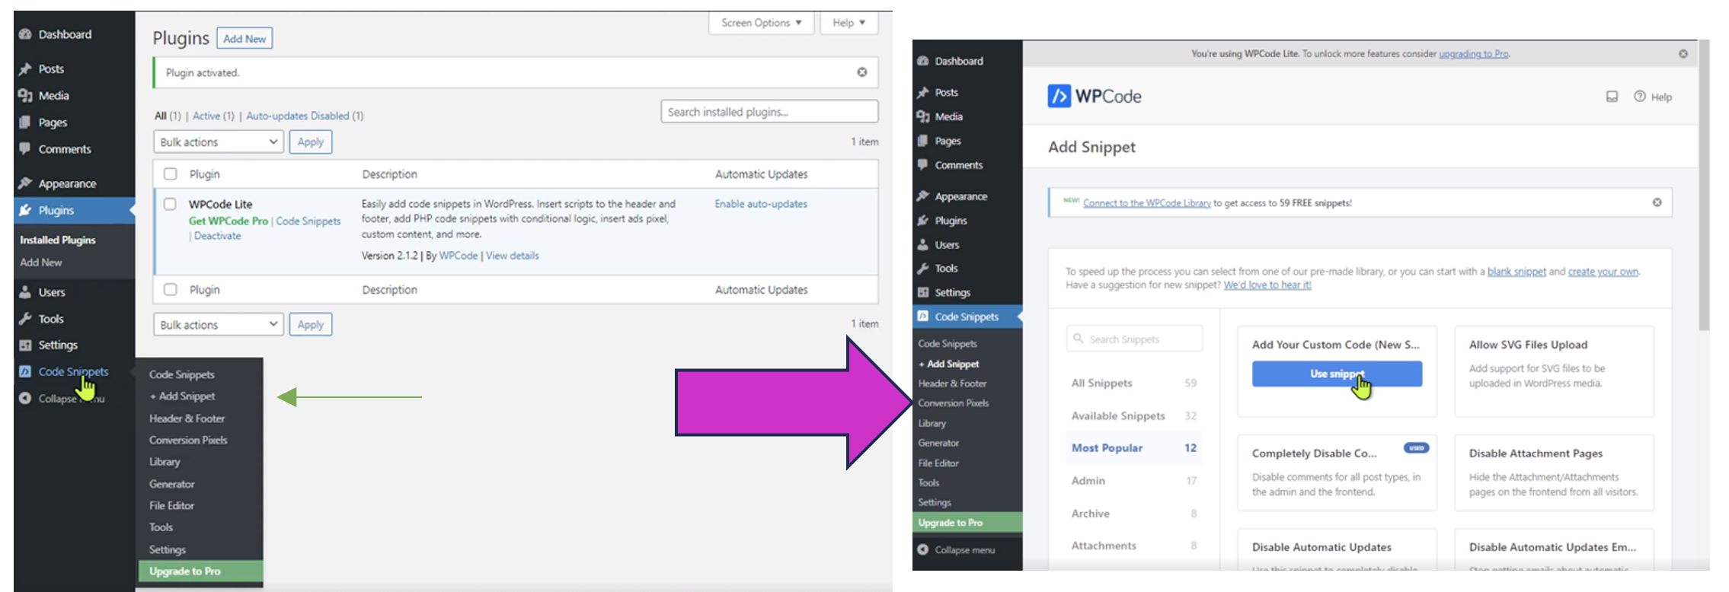Screen dimensions: 1729x592
Task: Select '+ Add Snippet' in the Code Snippets flyout menu
Action: [x=183, y=396]
